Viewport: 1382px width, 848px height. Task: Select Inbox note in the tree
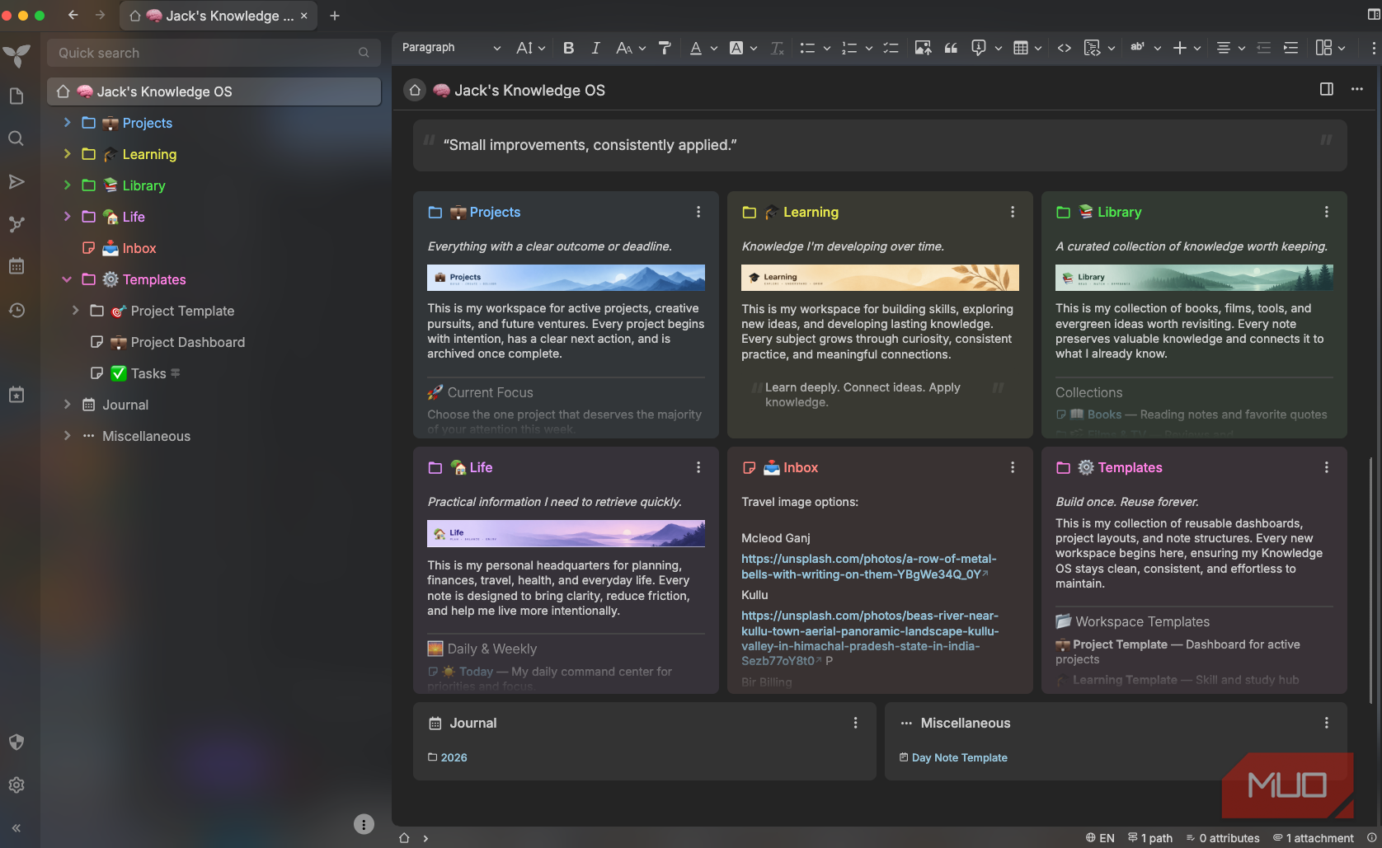point(139,248)
